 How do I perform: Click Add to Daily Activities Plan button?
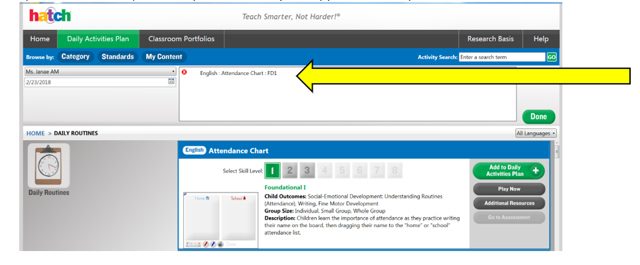point(509,171)
